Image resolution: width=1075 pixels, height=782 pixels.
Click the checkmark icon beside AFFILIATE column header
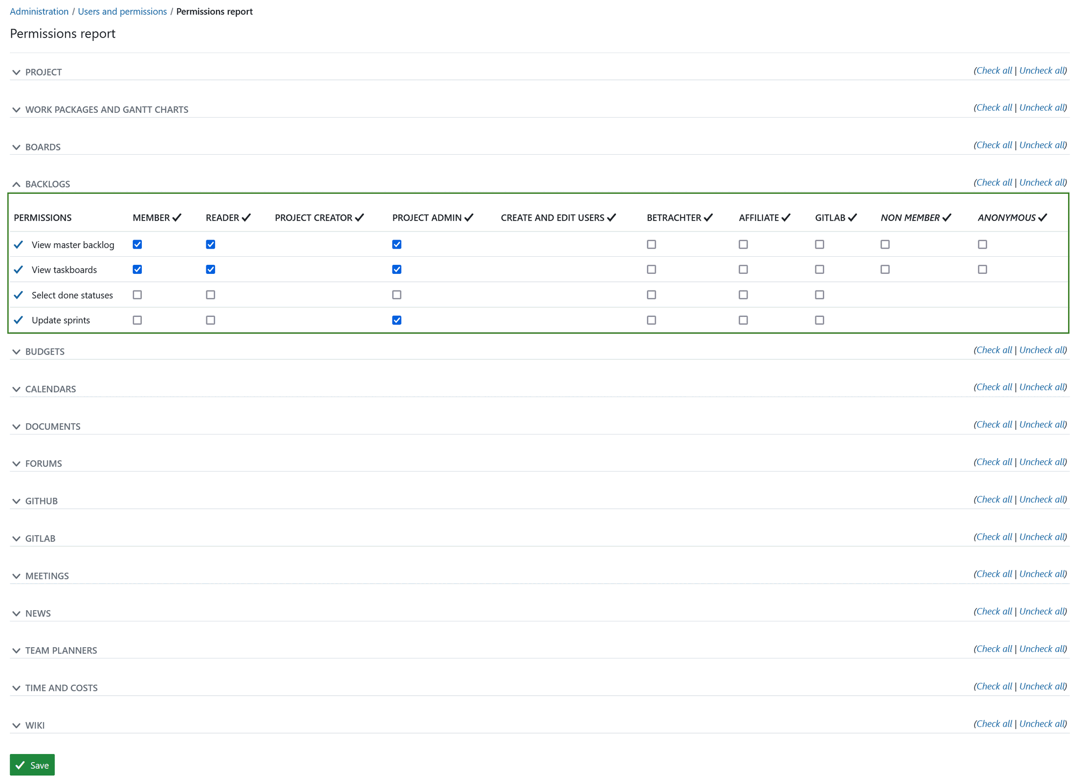tap(786, 217)
